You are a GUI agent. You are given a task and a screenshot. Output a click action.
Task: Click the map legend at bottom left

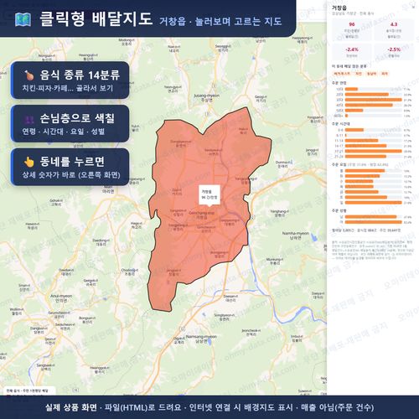pyautogui.click(x=29, y=391)
